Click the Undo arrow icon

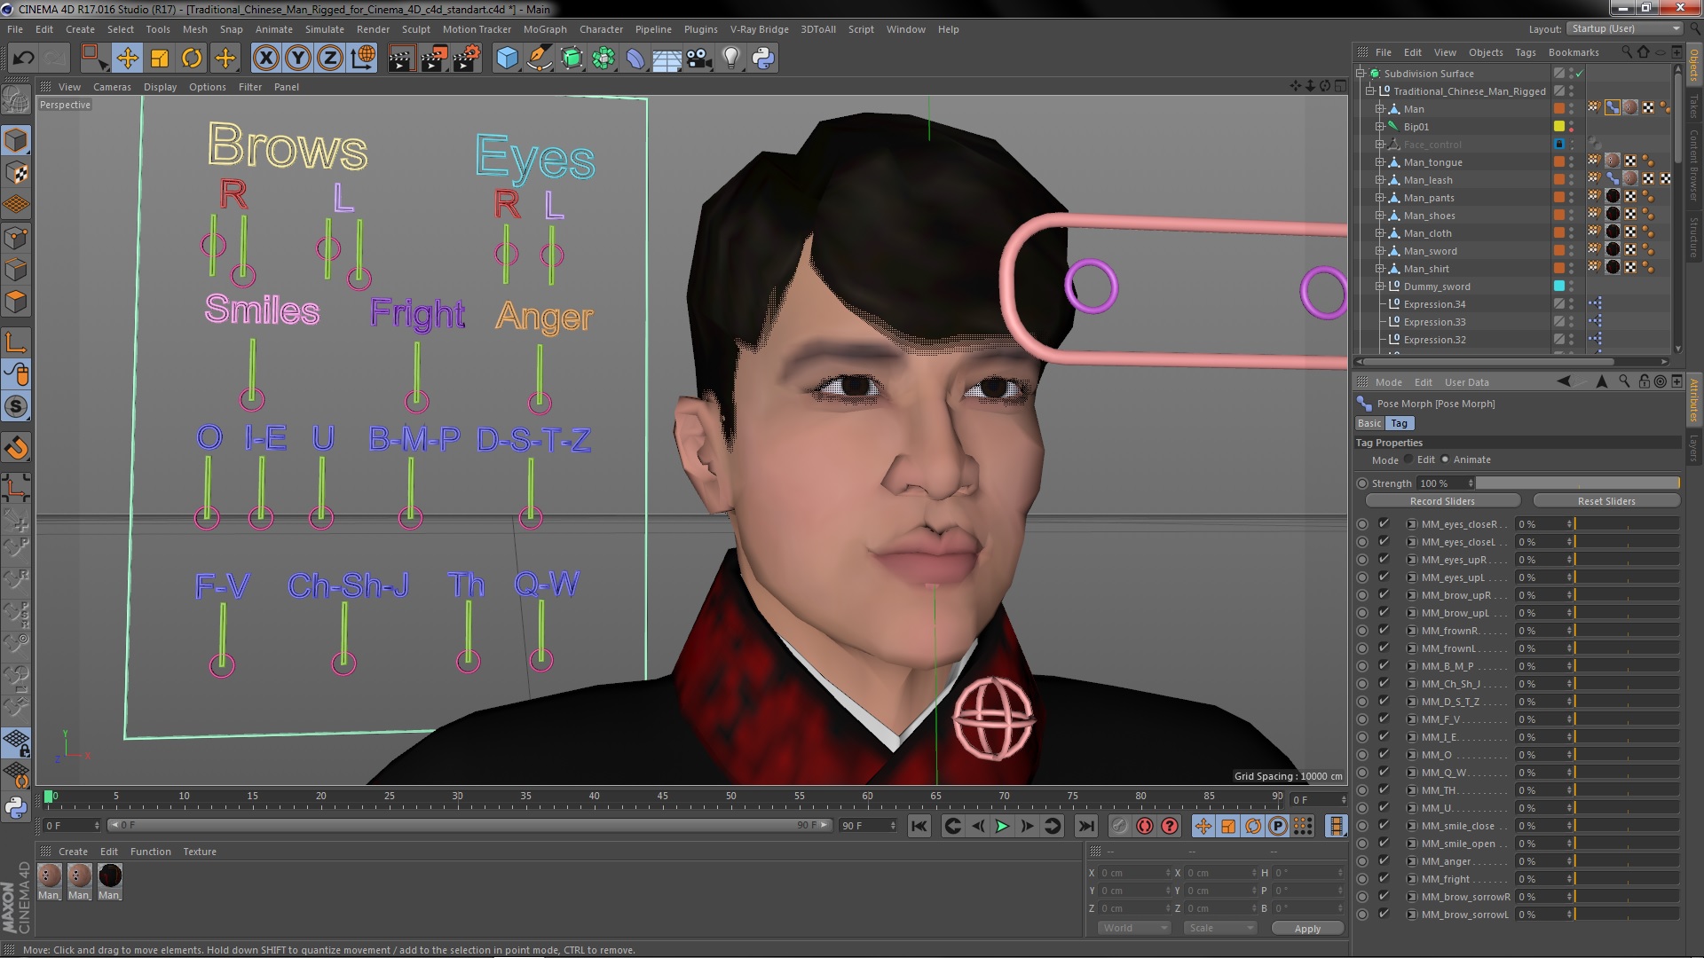pos(23,59)
